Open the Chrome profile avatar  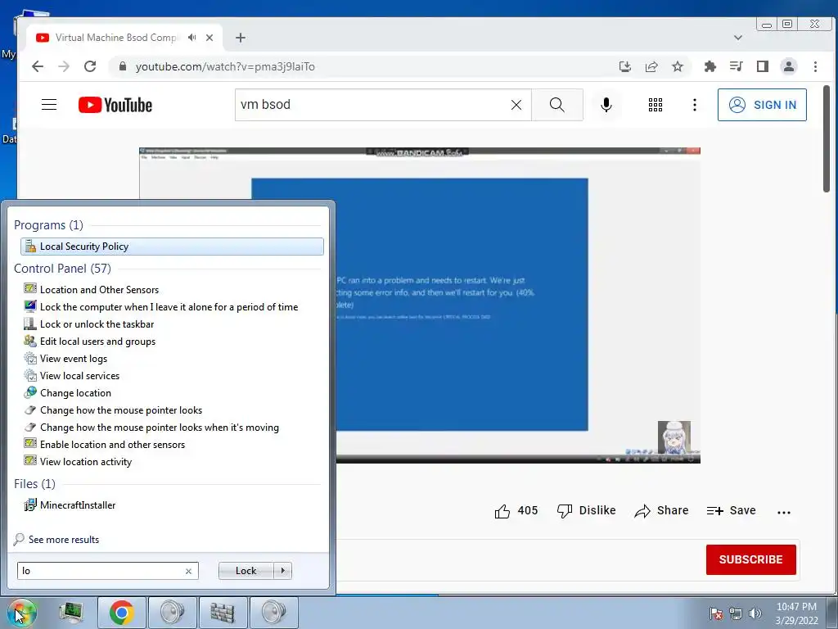pyautogui.click(x=789, y=66)
